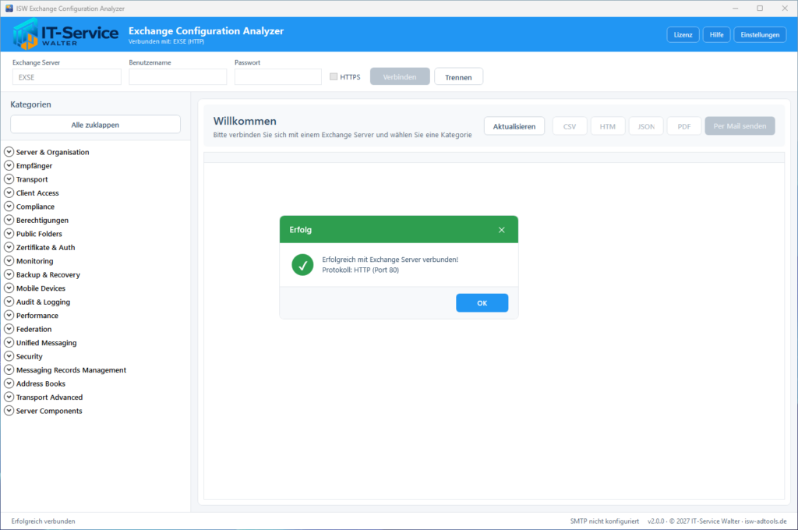The image size is (798, 530).
Task: Open the Unified Messaging category
Action: 46,343
